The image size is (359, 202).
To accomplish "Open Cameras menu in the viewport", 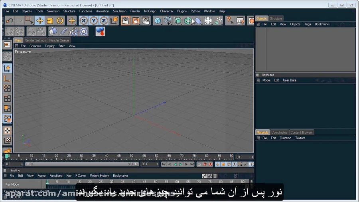I will (35, 46).
